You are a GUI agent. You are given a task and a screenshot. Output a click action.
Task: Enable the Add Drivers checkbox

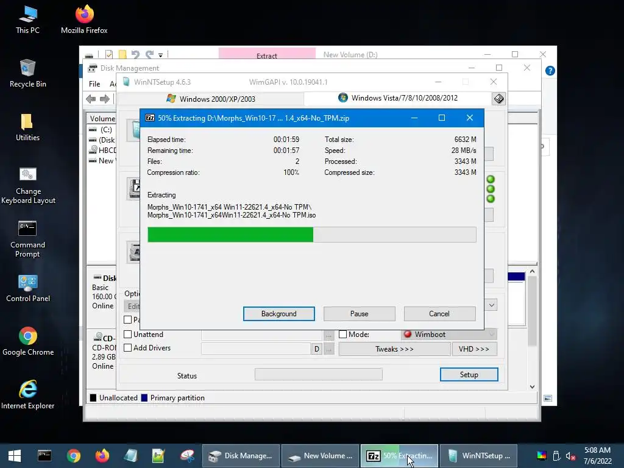[128, 348]
